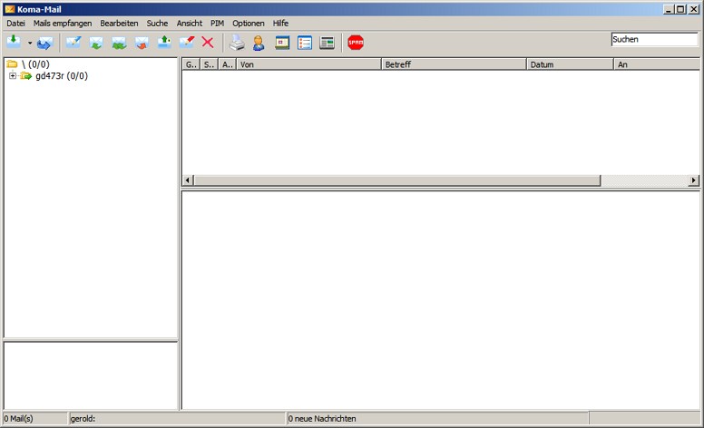Click the edit mail icon with red pen

coord(186,43)
